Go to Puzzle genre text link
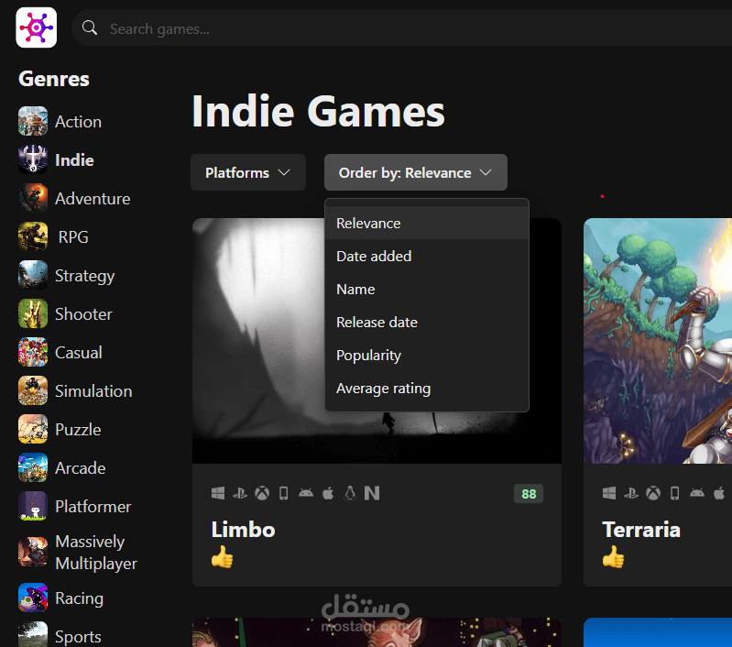 pyautogui.click(x=78, y=430)
